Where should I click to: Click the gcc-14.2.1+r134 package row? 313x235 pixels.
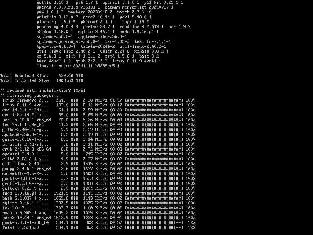click(99, 110)
